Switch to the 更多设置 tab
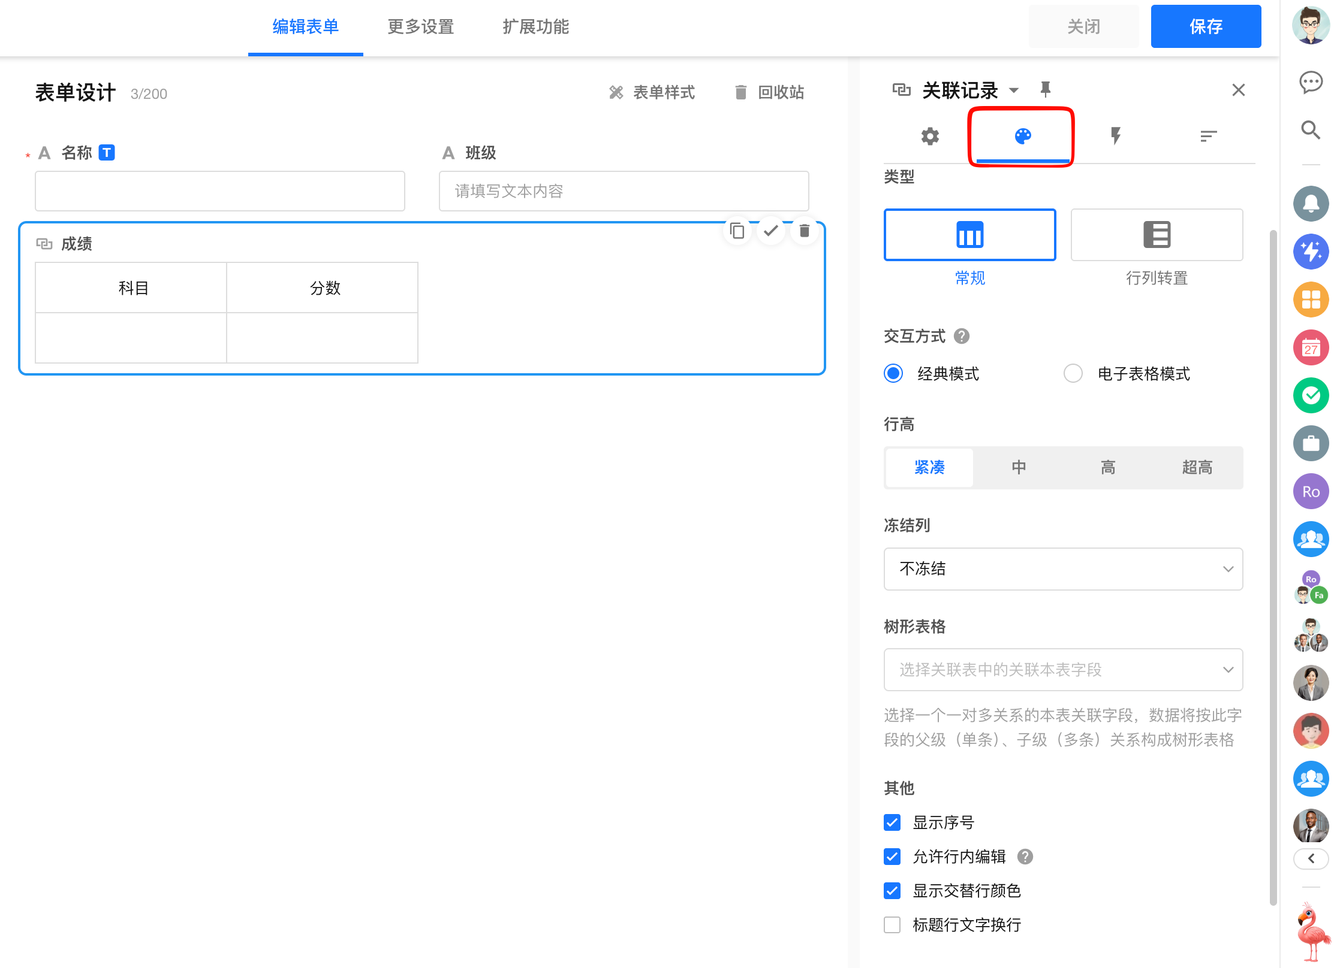 tap(420, 27)
